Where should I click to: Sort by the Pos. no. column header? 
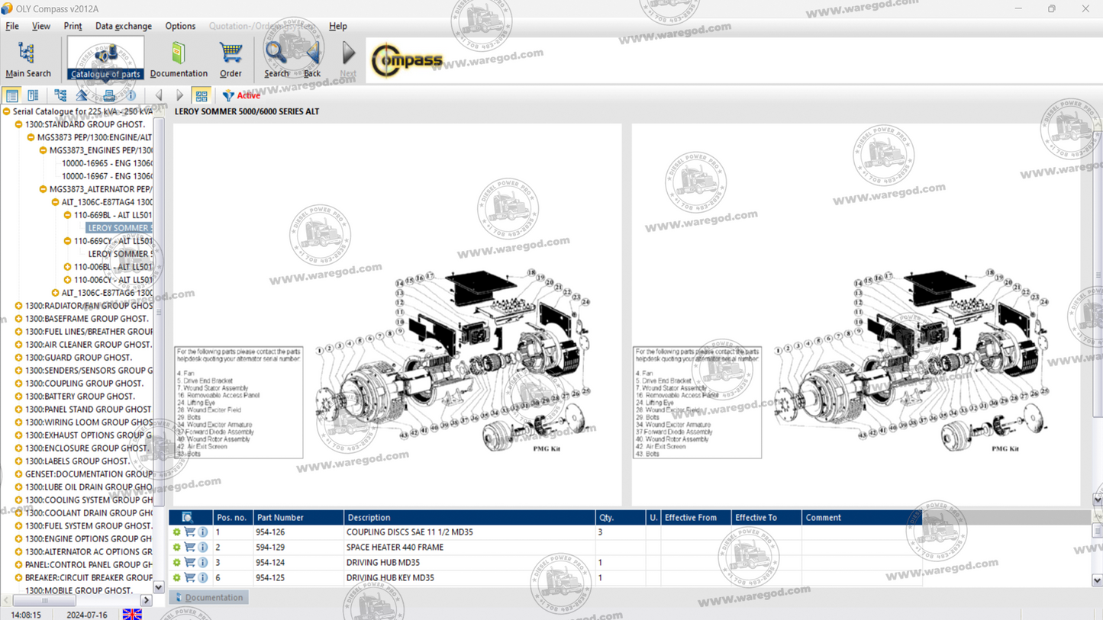coord(233,517)
